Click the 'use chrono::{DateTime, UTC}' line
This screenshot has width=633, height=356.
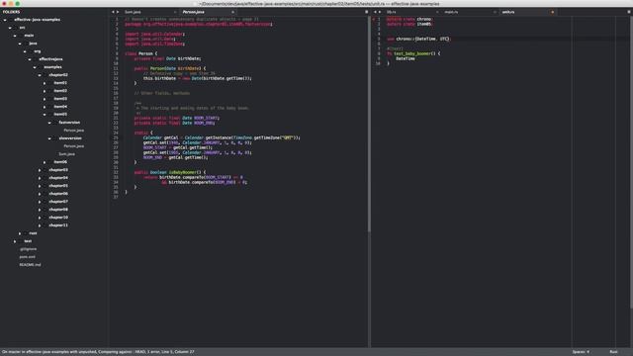(x=418, y=40)
